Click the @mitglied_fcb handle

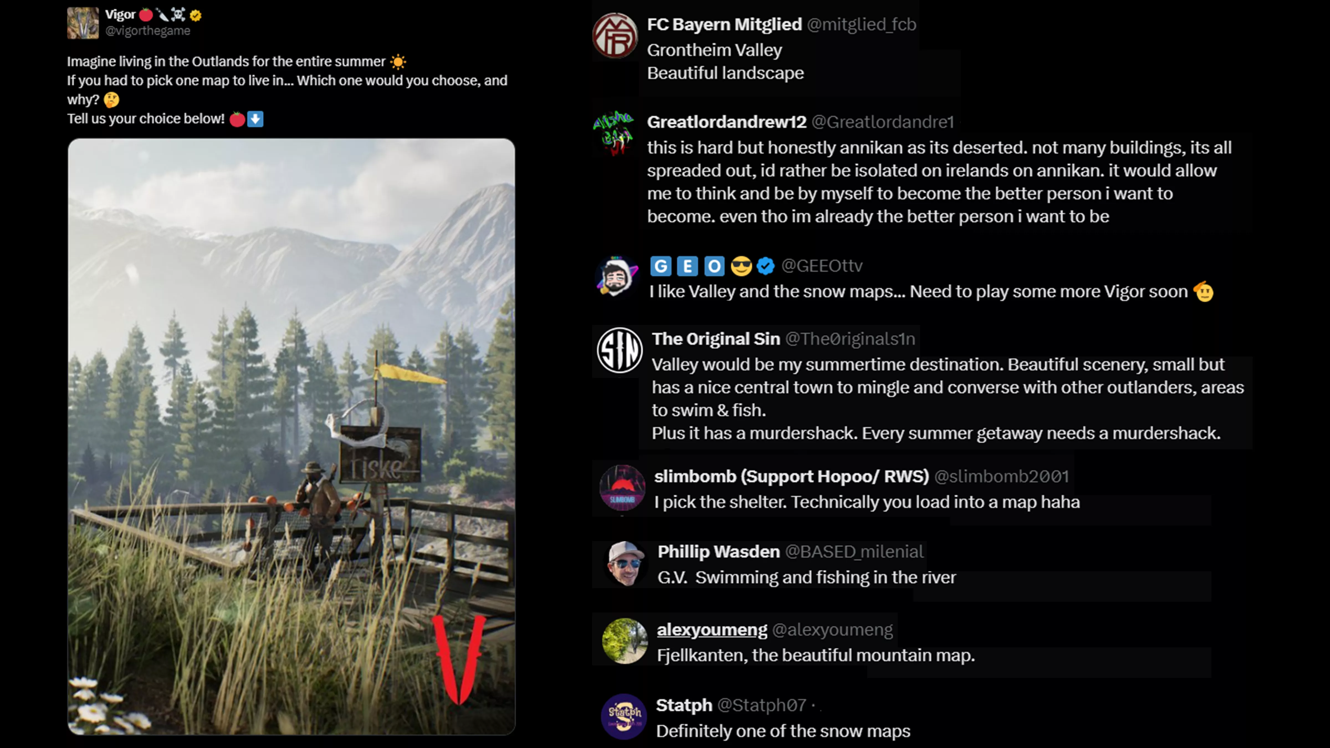862,25
